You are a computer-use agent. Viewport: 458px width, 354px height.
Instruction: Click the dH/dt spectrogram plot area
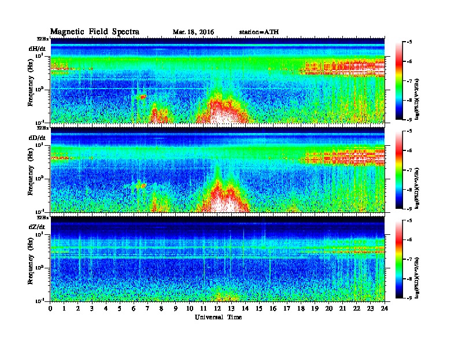click(217, 80)
